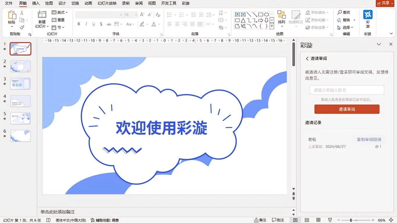Clear all formatting with the eraser A icon

(x=158, y=15)
